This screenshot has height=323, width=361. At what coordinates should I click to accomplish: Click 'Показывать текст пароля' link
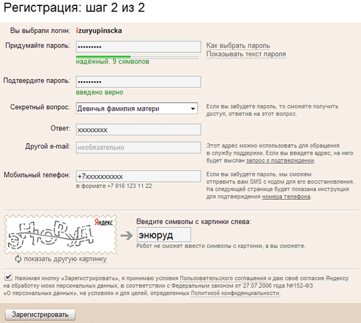246,54
